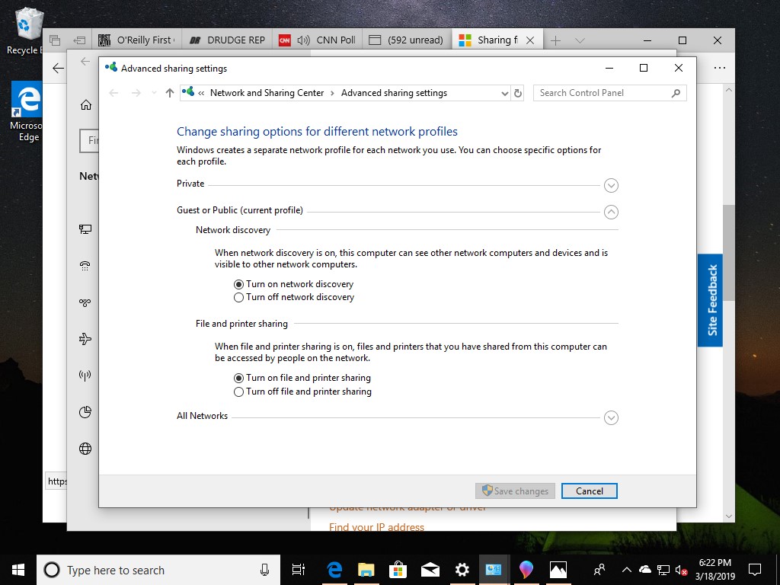Go up one level with the Up arrow

(x=170, y=93)
